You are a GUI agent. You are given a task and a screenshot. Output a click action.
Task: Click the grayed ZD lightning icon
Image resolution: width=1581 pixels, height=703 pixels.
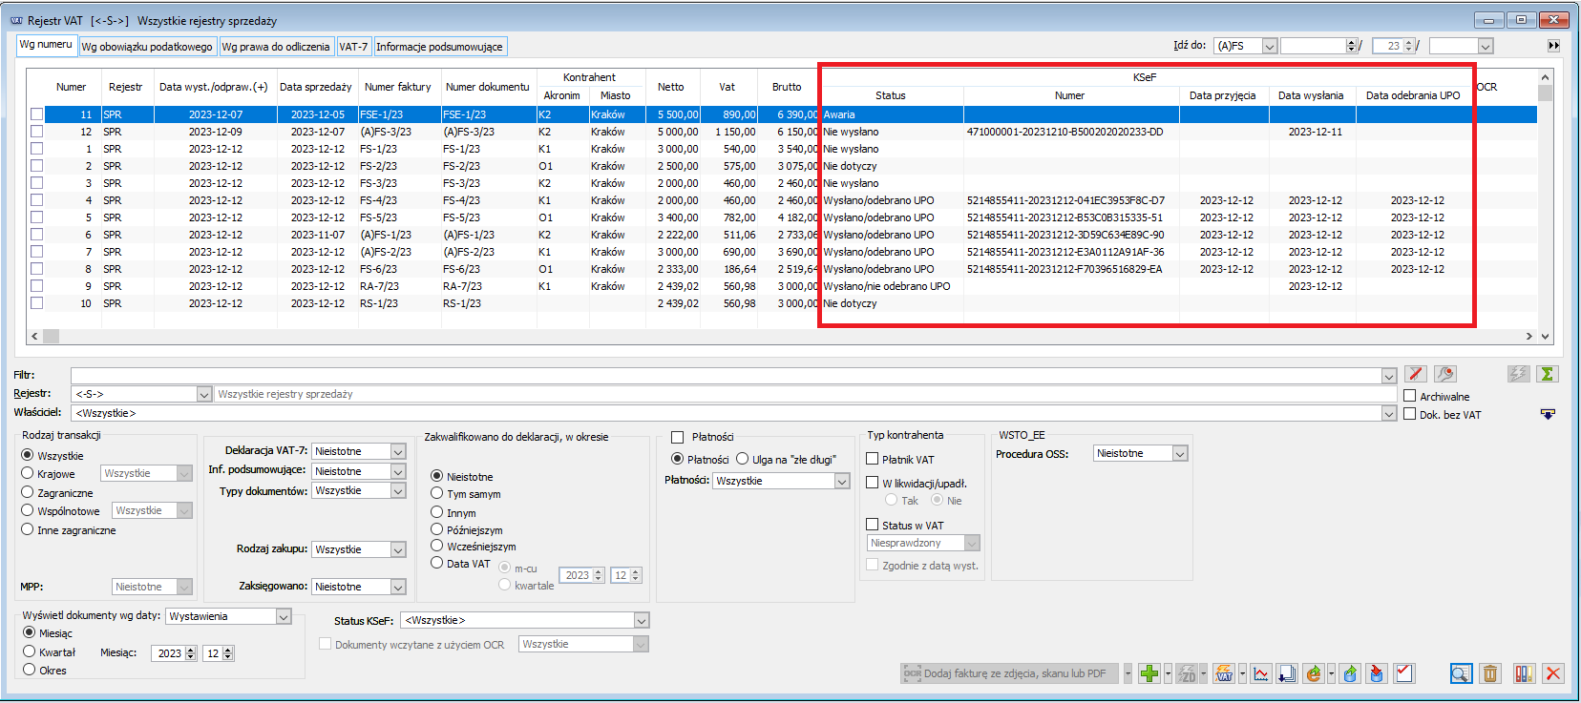tap(1187, 673)
